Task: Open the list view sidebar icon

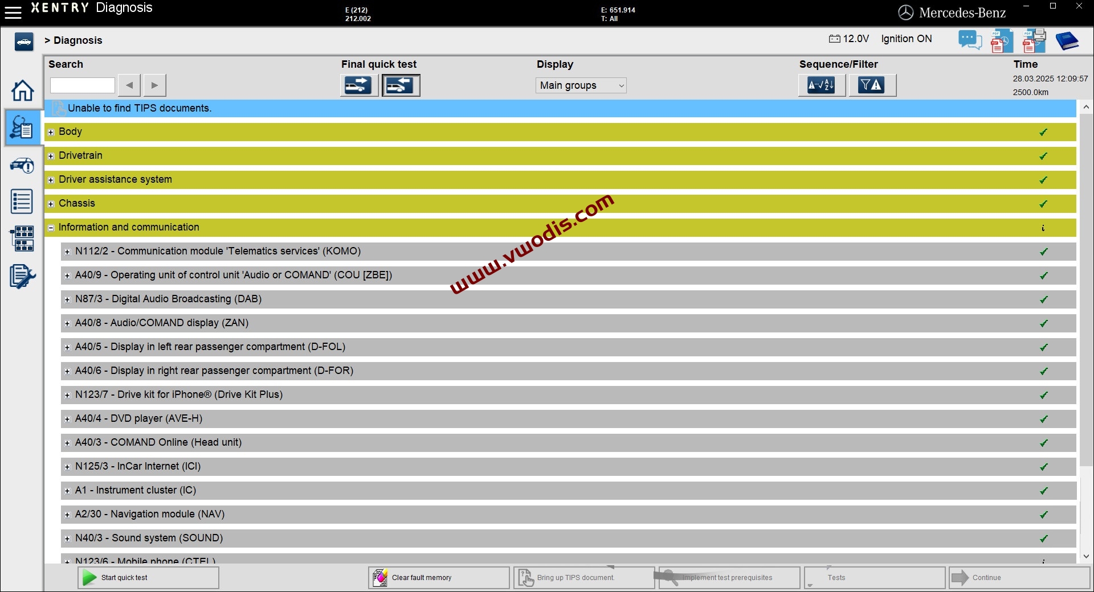Action: click(x=22, y=202)
